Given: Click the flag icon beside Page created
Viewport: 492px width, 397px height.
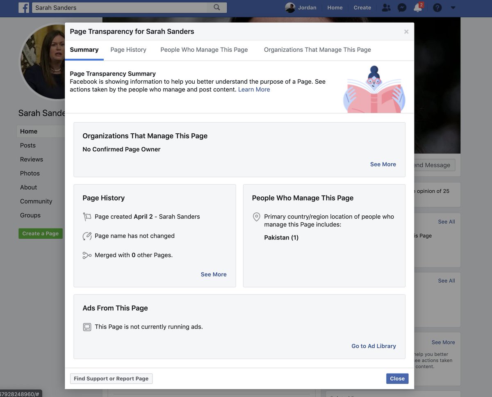Looking at the screenshot, I should (87, 216).
